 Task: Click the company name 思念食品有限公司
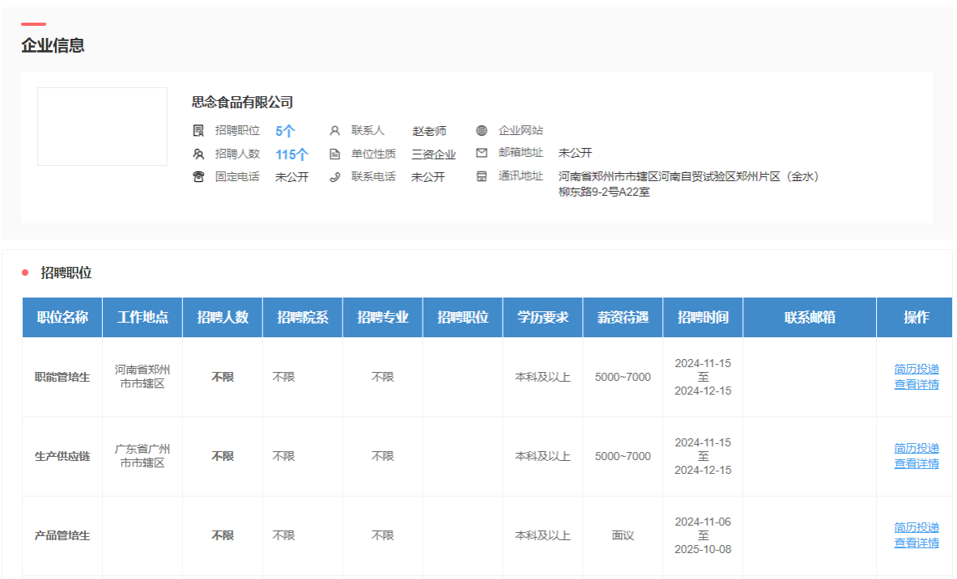click(x=242, y=102)
